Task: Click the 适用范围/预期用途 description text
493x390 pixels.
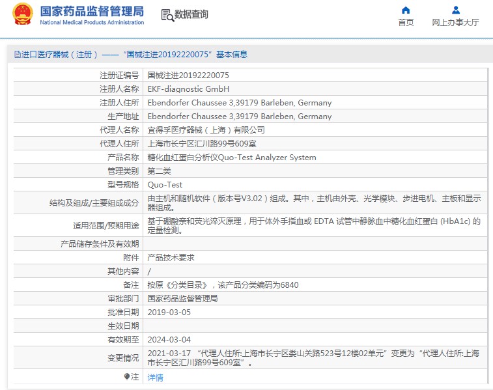Action: click(314, 226)
